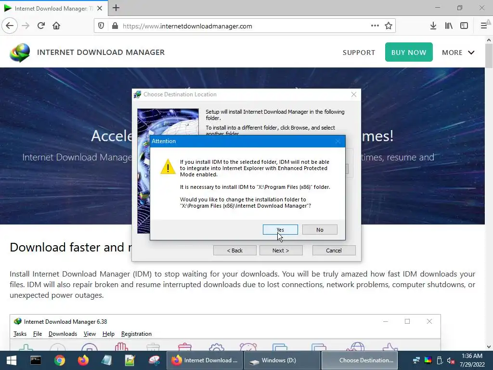Switch to Choose Destination taskbar window
The width and height of the screenshot is (493, 370).
(360, 360)
